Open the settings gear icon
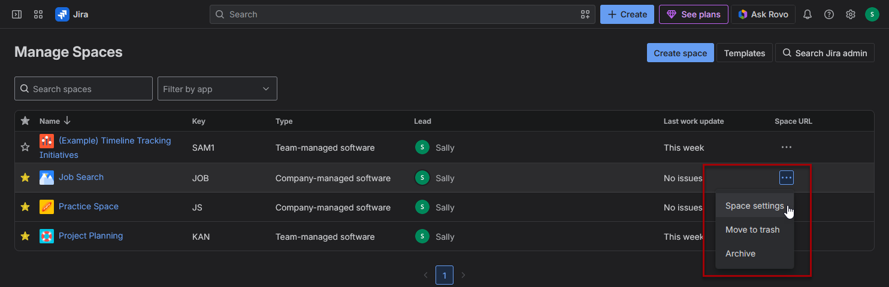Viewport: 889px width, 287px height. (851, 14)
